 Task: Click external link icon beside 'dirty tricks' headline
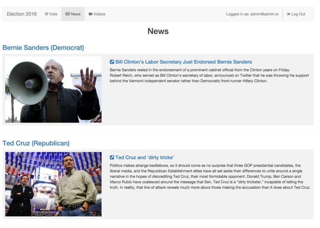point(112,157)
